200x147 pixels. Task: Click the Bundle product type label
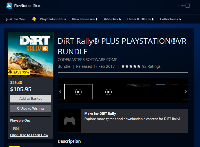point(64,66)
